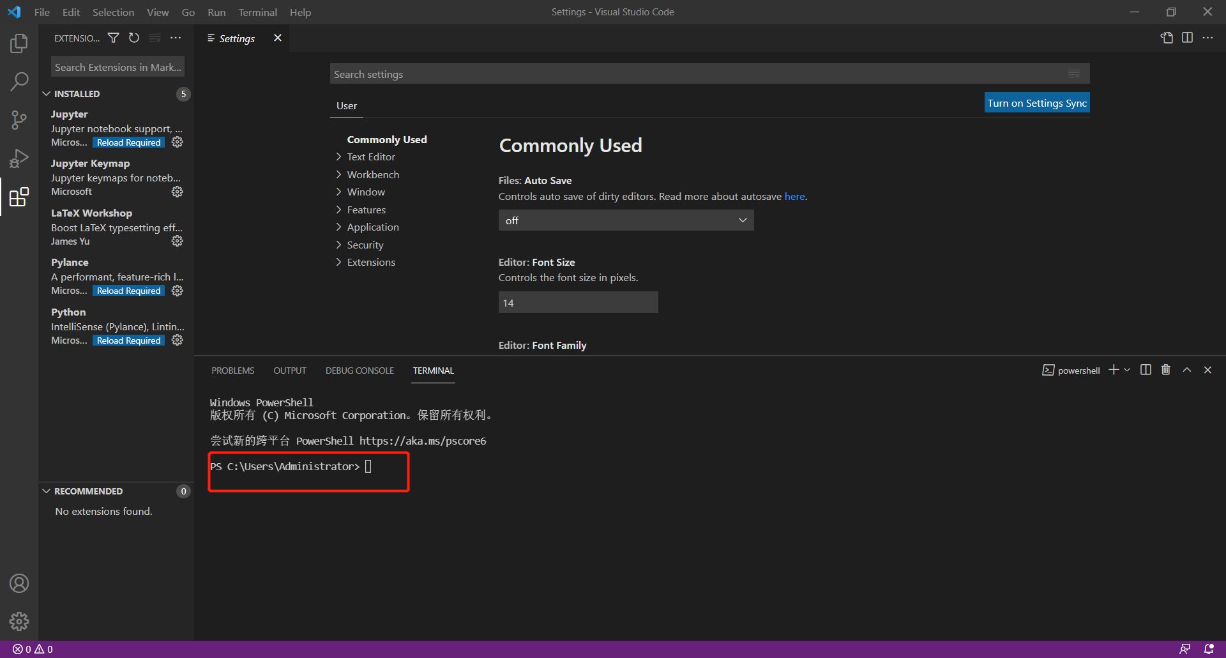Open Pylance extension manage gear
The width and height of the screenshot is (1226, 658).
pos(178,291)
